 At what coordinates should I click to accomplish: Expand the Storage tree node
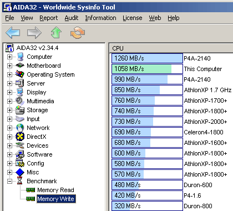pyautogui.click(x=9, y=110)
